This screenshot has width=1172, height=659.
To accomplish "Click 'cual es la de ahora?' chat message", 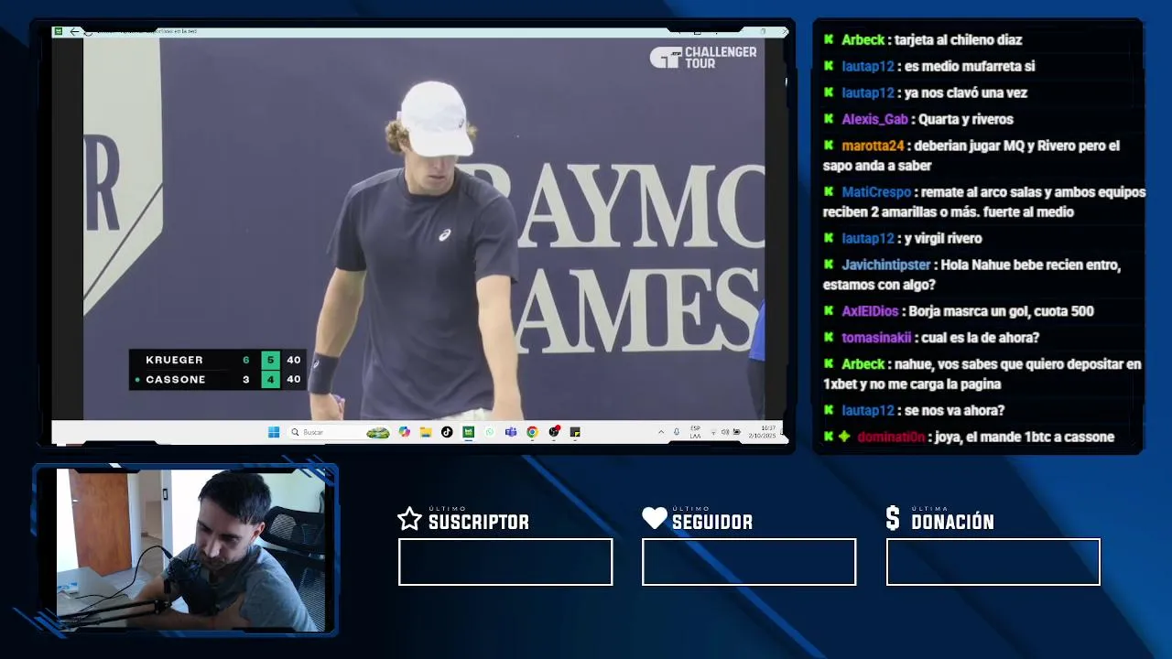I will point(981,338).
